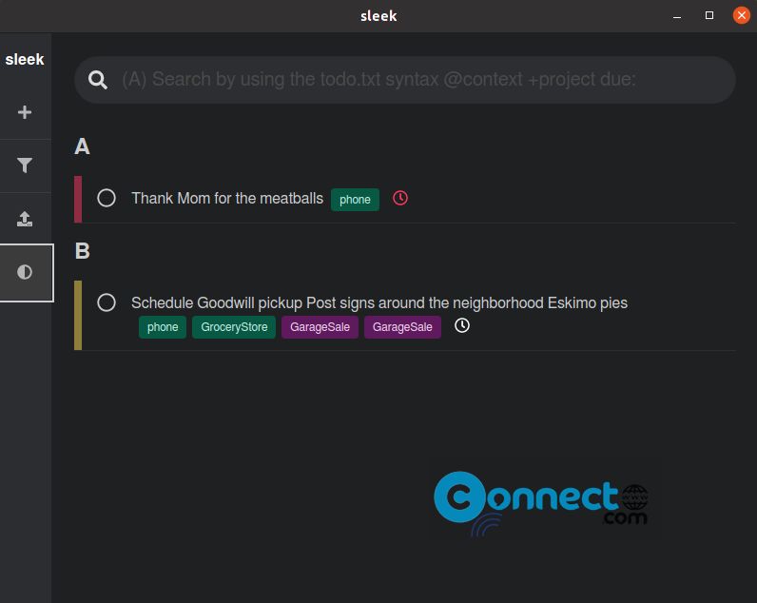Click the upload file icon in sidebar
The width and height of the screenshot is (757, 603).
click(25, 219)
